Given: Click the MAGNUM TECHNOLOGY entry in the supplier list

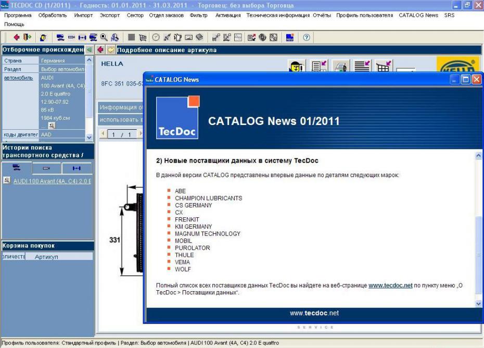Looking at the screenshot, I should point(208,233).
